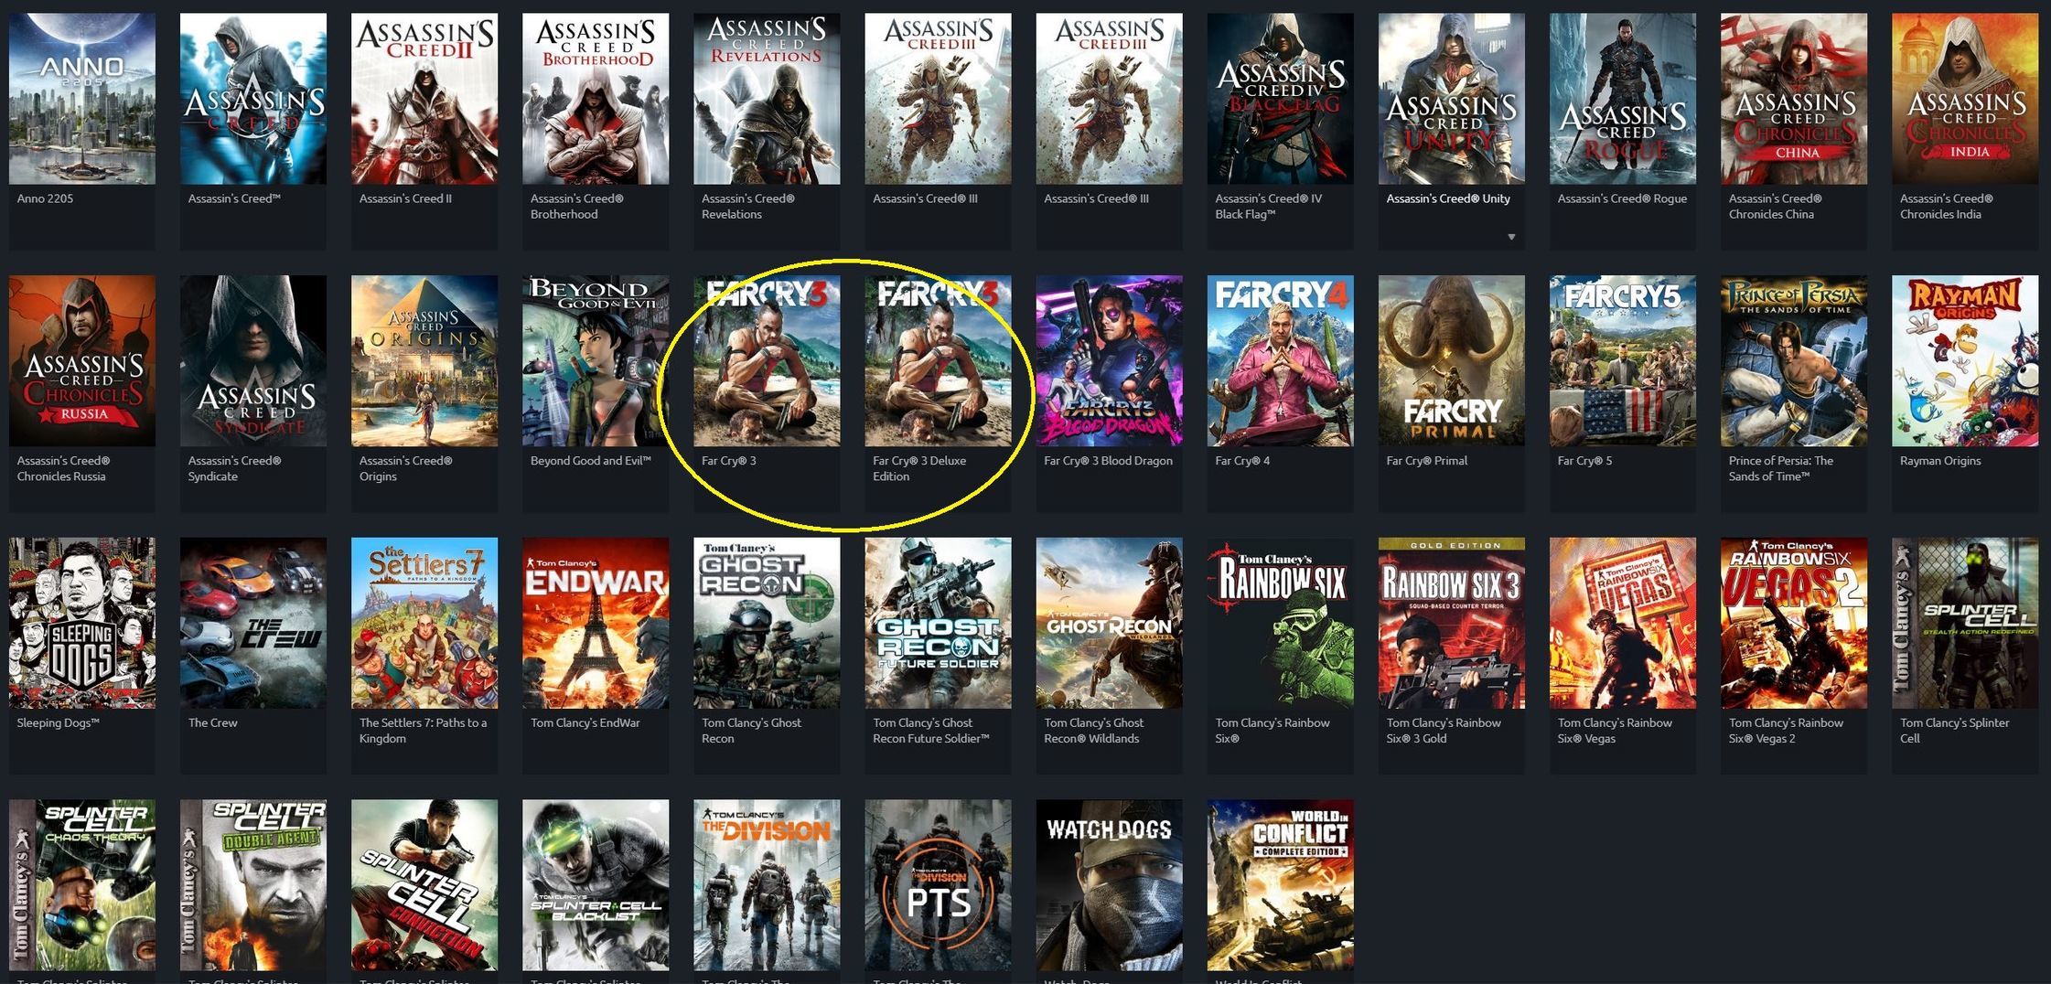This screenshot has width=2051, height=984.
Task: Open Assassin's Creed Chronicles China cover
Action: [1794, 99]
